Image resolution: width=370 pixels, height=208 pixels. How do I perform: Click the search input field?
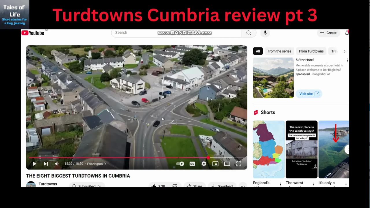pos(176,33)
